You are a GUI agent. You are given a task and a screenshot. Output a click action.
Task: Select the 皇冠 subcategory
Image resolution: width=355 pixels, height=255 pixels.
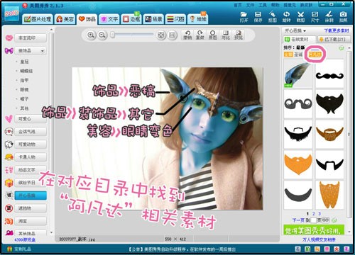24,62
